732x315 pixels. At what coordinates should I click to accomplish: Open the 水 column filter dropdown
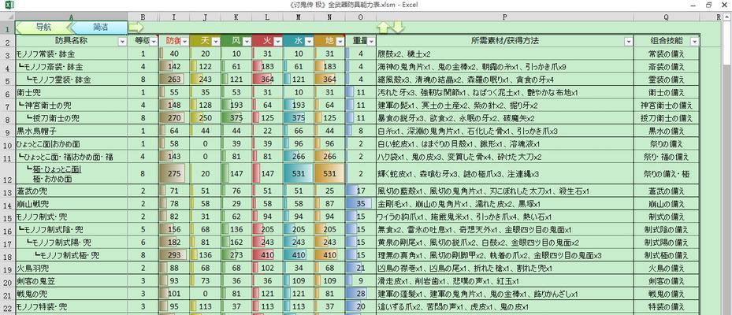[x=309, y=42]
